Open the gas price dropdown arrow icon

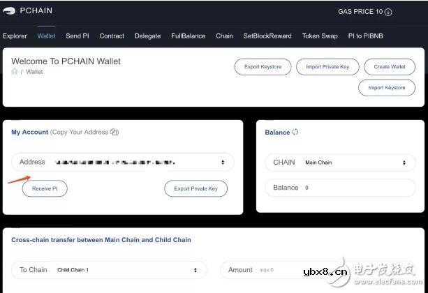(x=388, y=12)
